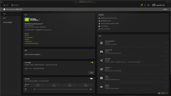Click the feedback text at bottom right

click(163, 93)
